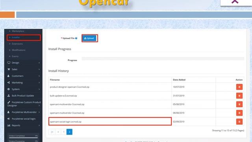Click the install Progress bar
Screen dimensions: 252x142
coord(163,59)
